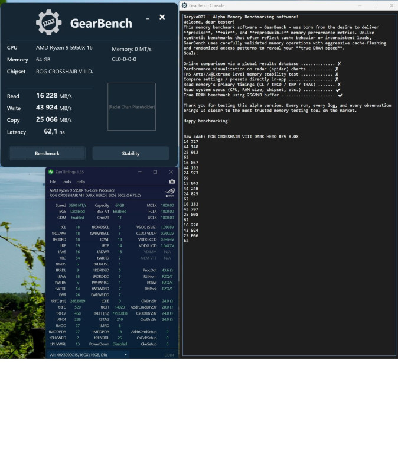
Task: Launch the Stability test button
Action: click(x=131, y=153)
